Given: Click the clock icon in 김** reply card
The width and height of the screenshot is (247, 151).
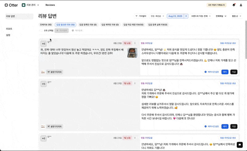Looking at the screenshot, I should [x=205, y=126].
